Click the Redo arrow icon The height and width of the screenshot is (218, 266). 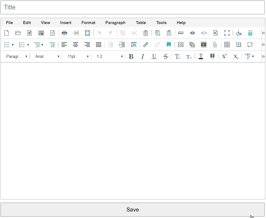pyautogui.click(x=111, y=33)
